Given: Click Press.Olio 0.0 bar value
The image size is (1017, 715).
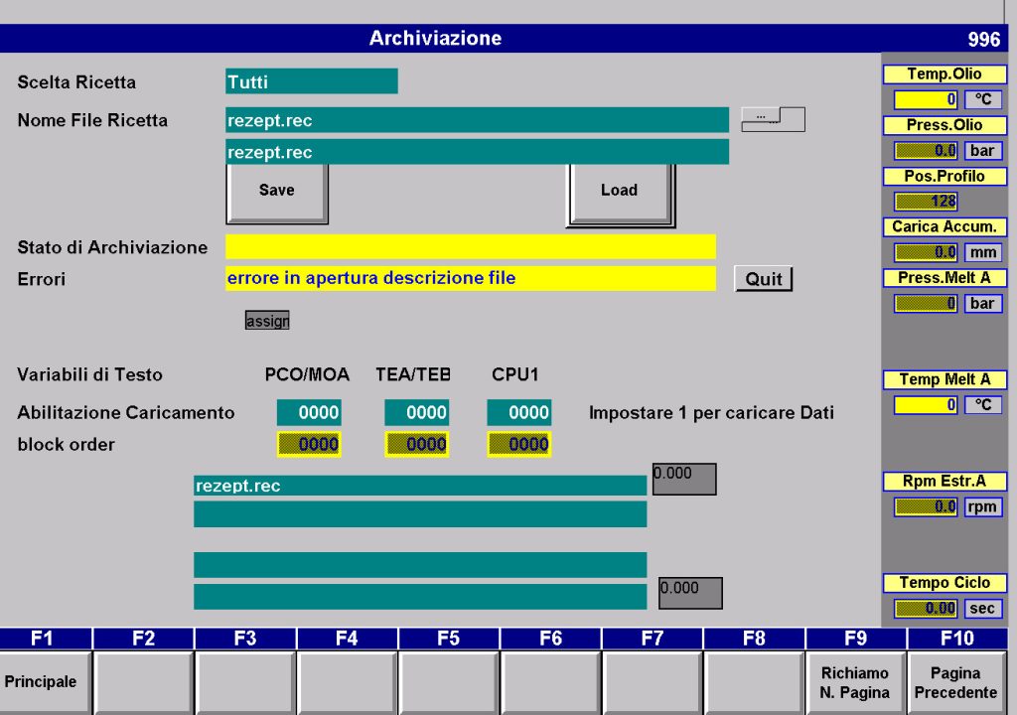Looking at the screenshot, I should pyautogui.click(x=926, y=151).
